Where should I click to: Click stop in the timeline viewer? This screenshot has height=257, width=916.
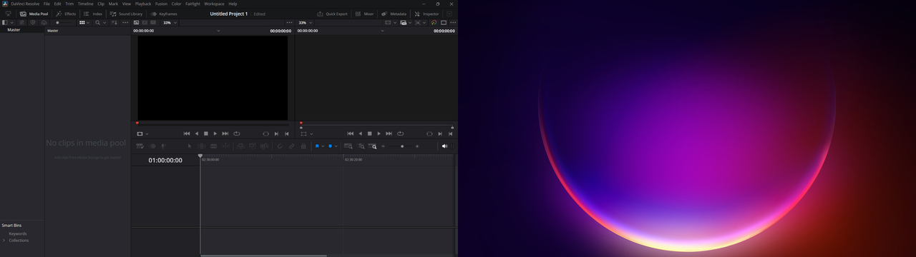[370, 133]
